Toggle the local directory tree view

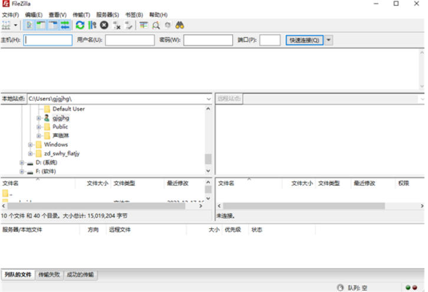[41, 25]
